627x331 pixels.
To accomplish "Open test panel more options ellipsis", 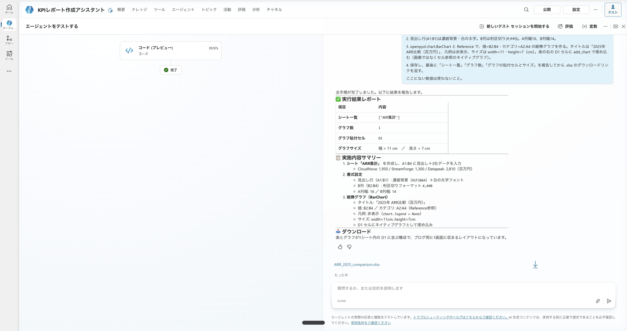I will tap(605, 26).
